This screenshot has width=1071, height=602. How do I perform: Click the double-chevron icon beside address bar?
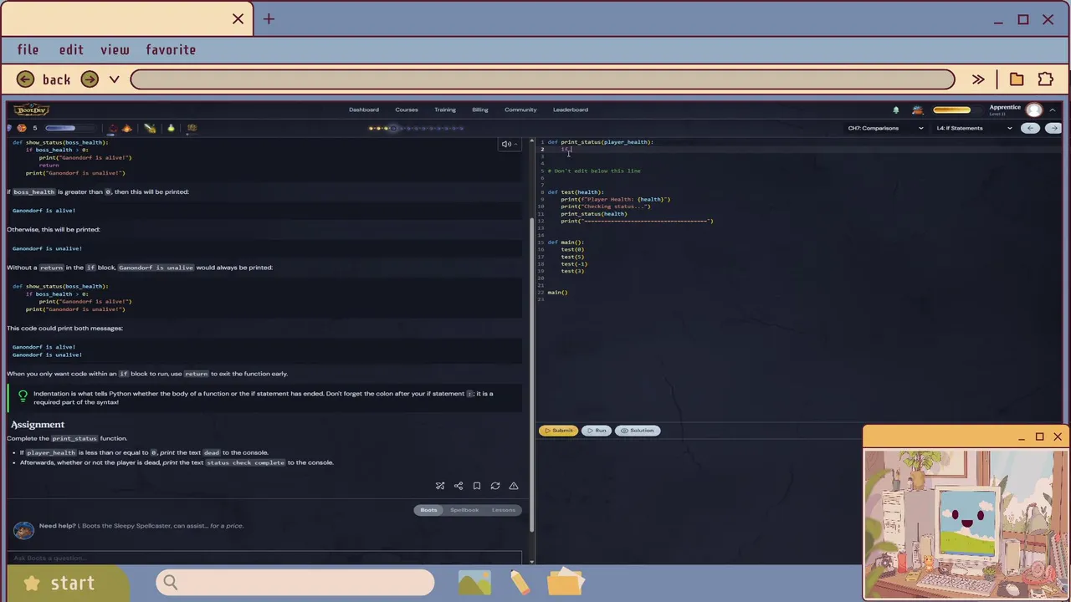point(978,79)
